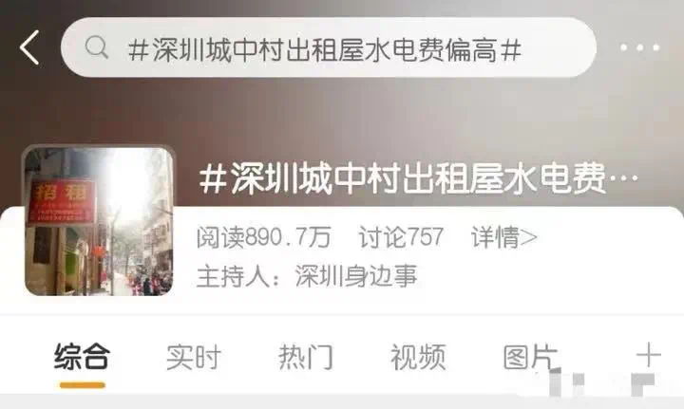This screenshot has width=684, height=409.
Task: Open the 招租 topic cover thumbnail
Action: point(99,221)
